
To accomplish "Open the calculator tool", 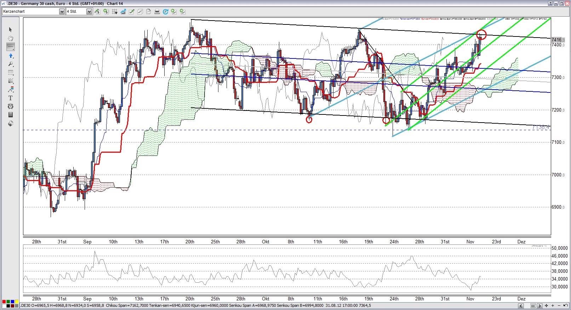I will click(x=10, y=115).
